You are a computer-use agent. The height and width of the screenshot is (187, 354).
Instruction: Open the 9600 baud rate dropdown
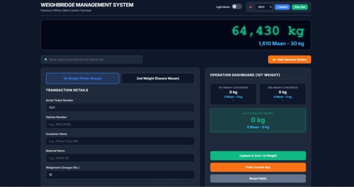(264, 7)
